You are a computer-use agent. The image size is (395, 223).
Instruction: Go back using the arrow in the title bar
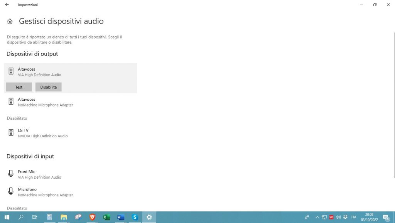(7, 5)
